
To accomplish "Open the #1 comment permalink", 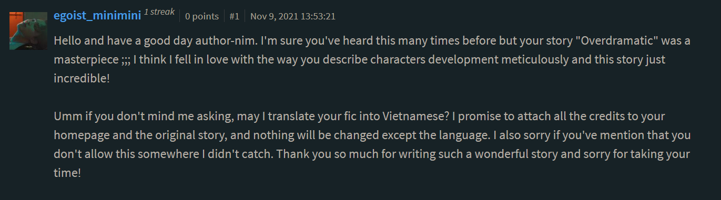I will [235, 16].
